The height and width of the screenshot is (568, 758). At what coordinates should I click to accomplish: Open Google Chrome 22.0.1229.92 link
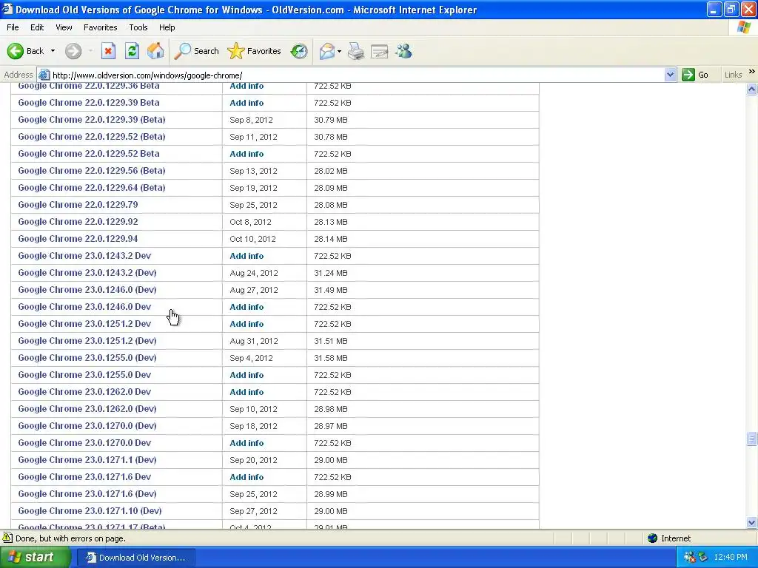point(78,222)
